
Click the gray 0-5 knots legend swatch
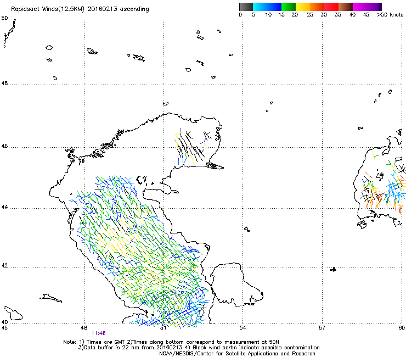(246, 7)
